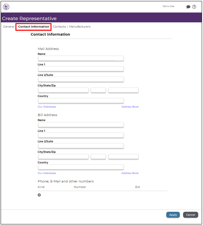Focus Bill Address Country field
Image resolution: width=203 pixels, height=225 pixels.
point(81,167)
